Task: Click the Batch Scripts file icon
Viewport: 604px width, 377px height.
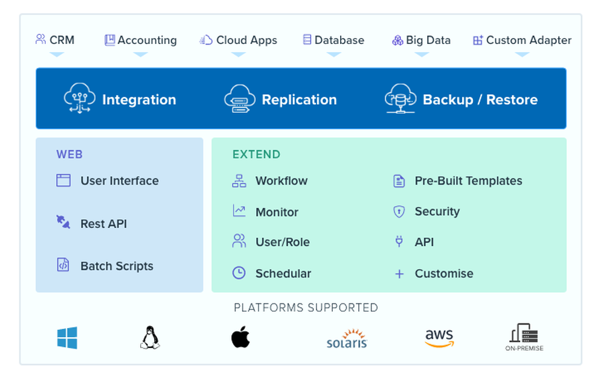Action: click(x=63, y=265)
